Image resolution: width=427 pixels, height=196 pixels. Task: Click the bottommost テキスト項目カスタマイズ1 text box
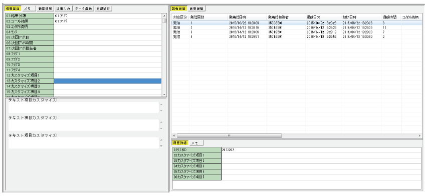coord(83,142)
